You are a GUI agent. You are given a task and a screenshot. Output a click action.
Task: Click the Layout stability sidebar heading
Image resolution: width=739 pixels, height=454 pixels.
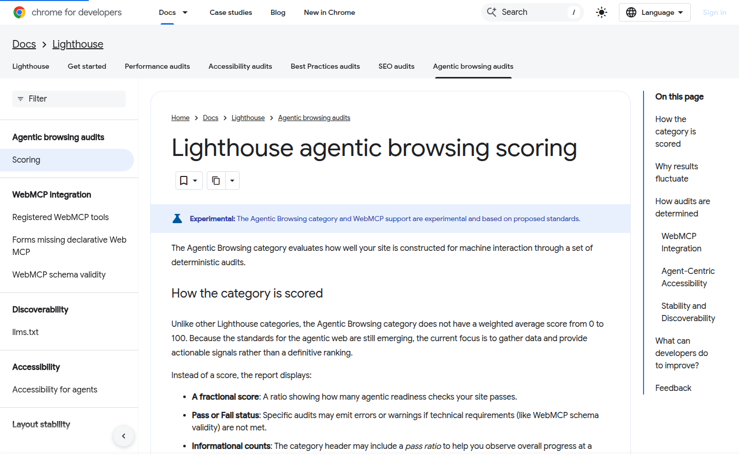pos(41,424)
